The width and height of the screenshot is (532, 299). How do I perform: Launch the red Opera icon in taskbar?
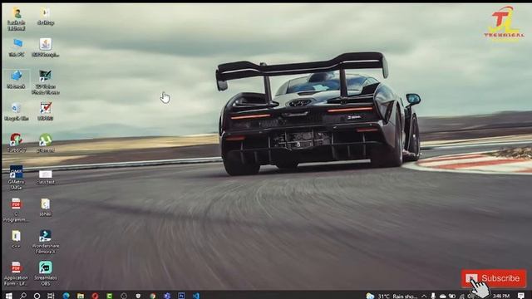point(95,296)
